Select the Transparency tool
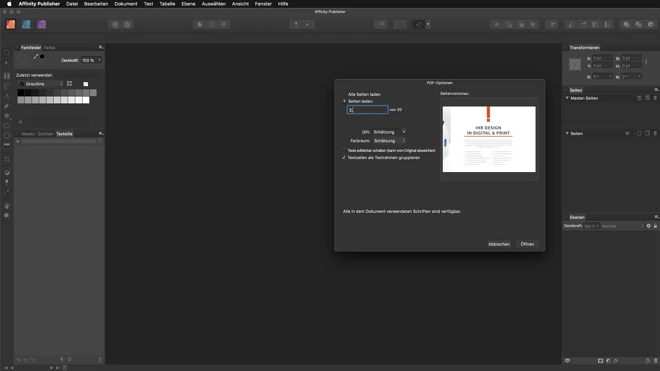Viewport: 660px width, 371px height. 7,182
